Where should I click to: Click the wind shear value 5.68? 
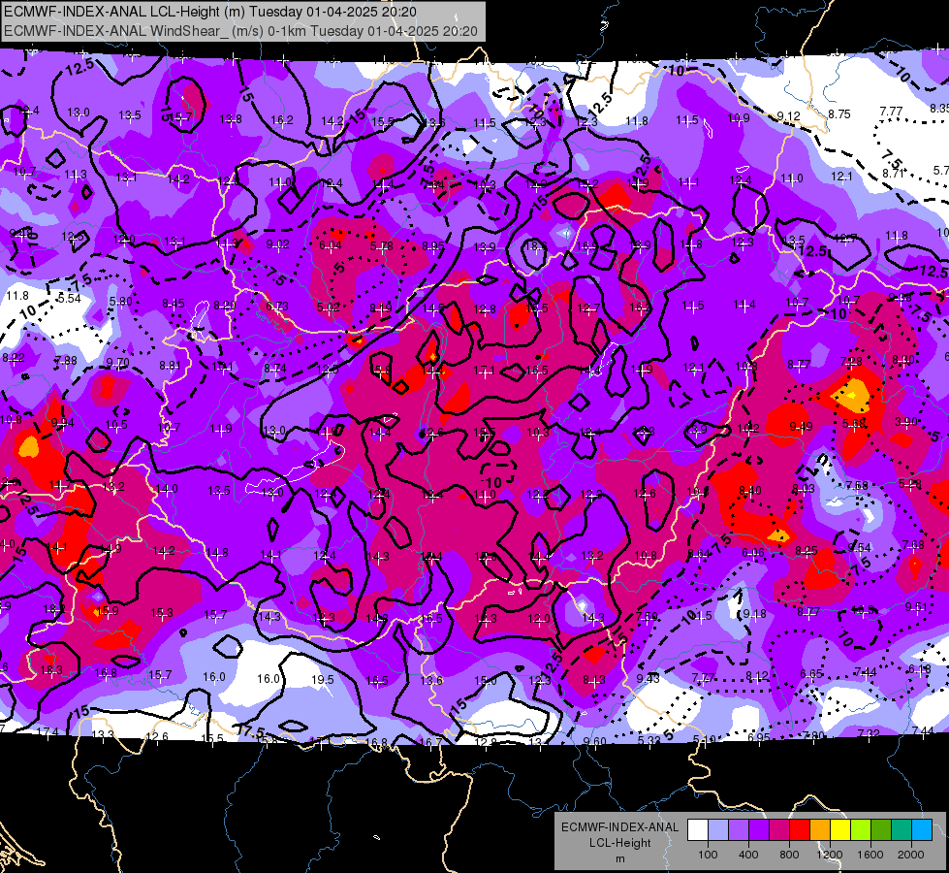pos(854,424)
